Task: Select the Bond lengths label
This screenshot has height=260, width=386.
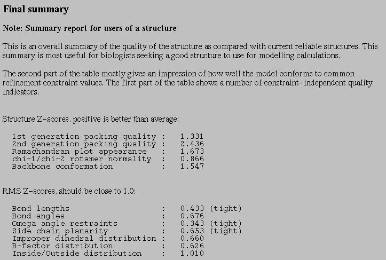Action: click(41, 209)
